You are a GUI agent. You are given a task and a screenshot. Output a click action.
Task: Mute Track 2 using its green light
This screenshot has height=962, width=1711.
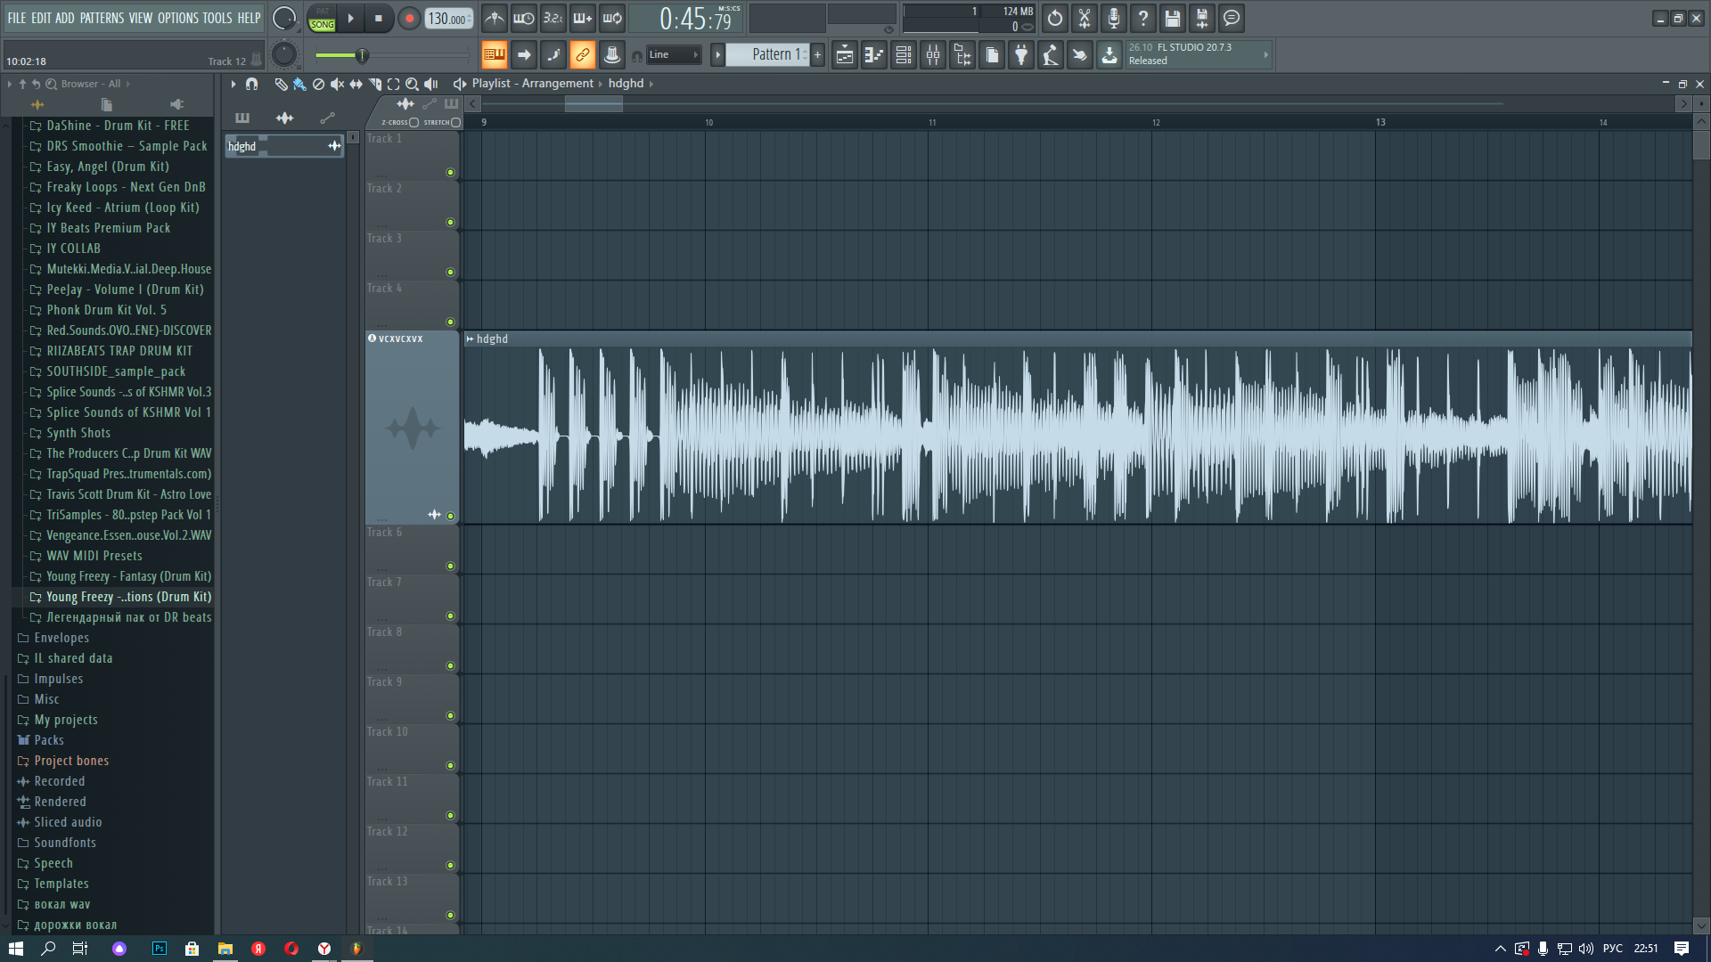click(x=450, y=222)
